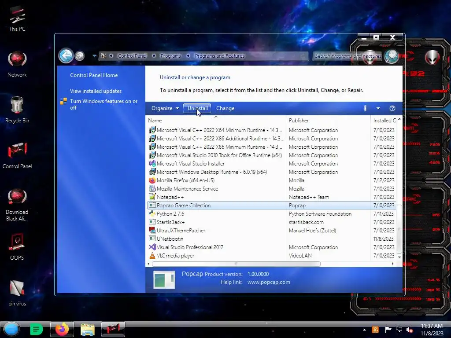Select Microsoft Visual C++ 2022 X86 Minimum Runtime row
The image size is (451, 338).
pos(271,147)
